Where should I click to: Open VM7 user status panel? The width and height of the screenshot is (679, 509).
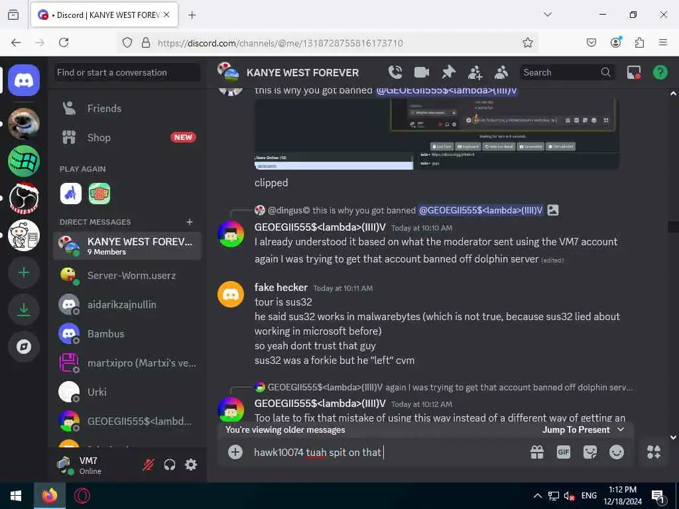tap(93, 465)
